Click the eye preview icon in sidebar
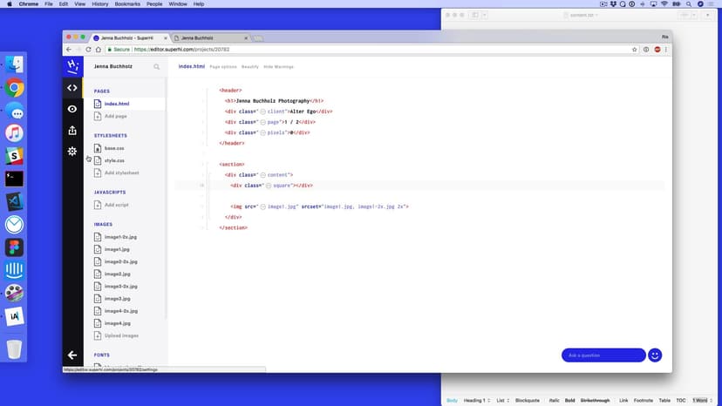 [72, 109]
